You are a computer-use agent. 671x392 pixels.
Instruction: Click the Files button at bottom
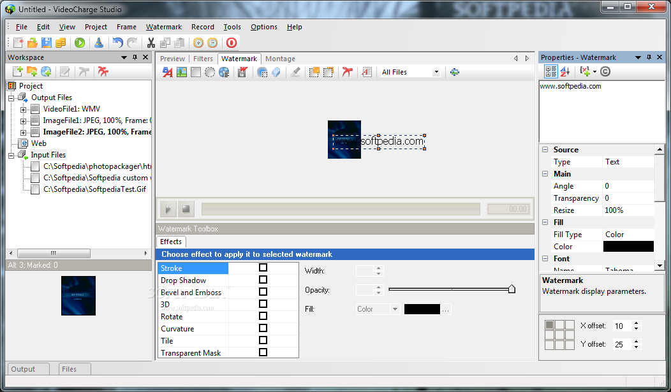point(75,369)
